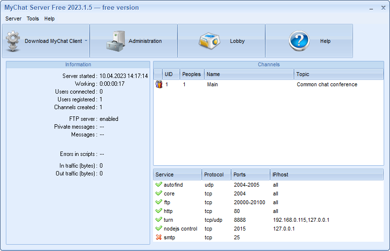The width and height of the screenshot is (390, 251).
Task: Click the Download MyChat Client label
Action: coord(53,41)
